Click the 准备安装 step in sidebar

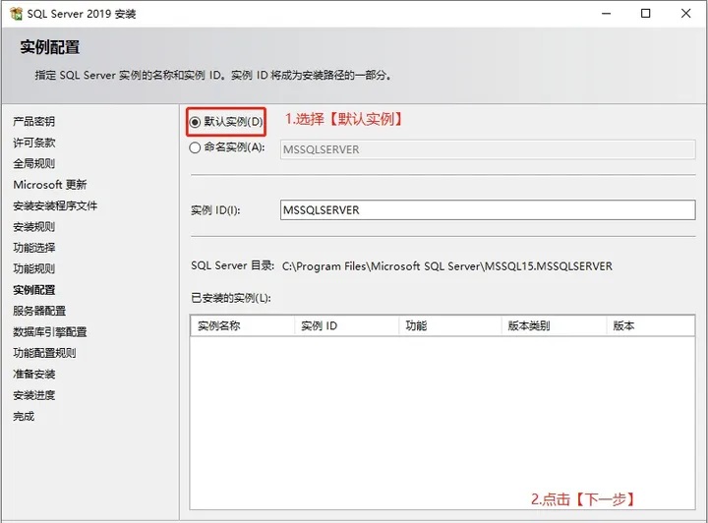[x=33, y=375]
